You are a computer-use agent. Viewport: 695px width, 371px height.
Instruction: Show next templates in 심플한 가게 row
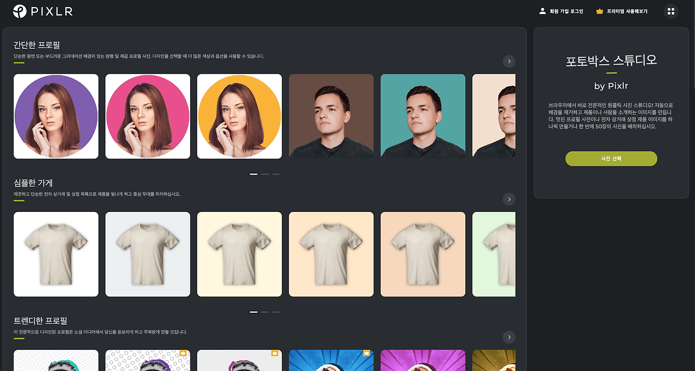(x=509, y=199)
